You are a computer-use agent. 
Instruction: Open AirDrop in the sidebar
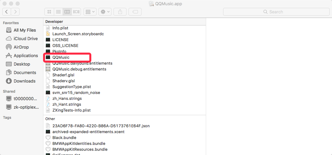click(21, 47)
